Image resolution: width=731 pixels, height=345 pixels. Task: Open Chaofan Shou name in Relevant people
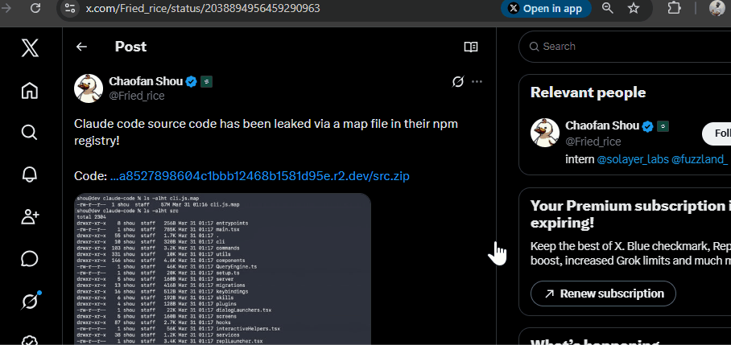coord(602,125)
